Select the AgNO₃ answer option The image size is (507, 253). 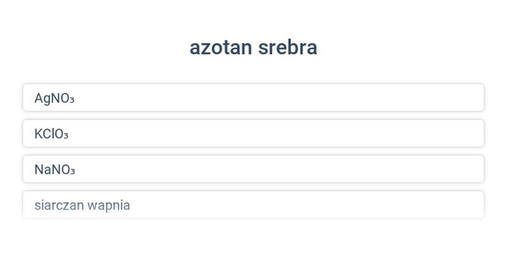click(253, 97)
